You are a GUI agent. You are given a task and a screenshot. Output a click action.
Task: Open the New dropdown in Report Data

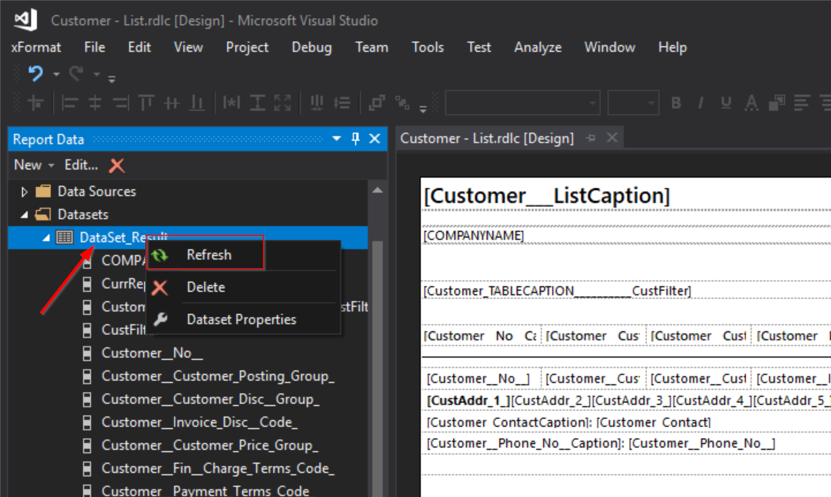(34, 165)
